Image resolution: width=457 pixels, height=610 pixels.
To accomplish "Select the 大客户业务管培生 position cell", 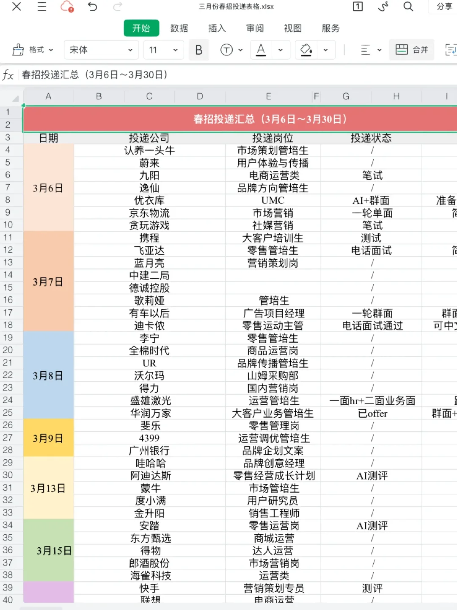I will 273,413.
